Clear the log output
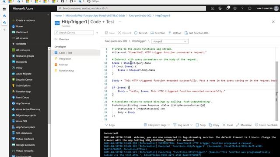The image size is (280, 157). tap(227, 125)
